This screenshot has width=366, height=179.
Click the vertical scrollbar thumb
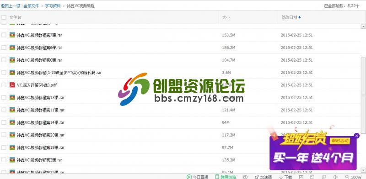click(363, 95)
